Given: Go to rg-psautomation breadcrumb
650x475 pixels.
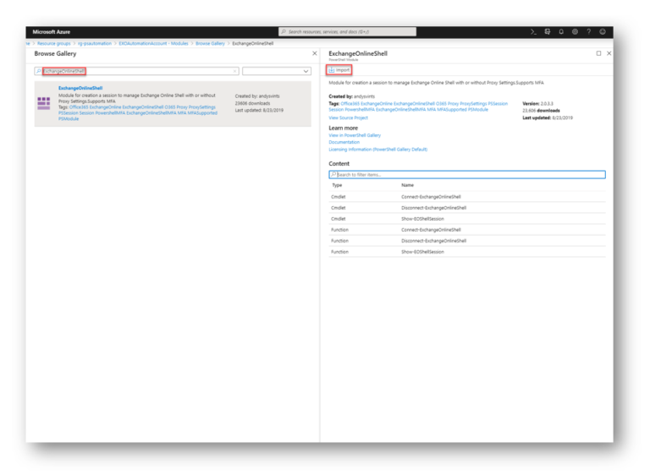Looking at the screenshot, I should point(95,43).
